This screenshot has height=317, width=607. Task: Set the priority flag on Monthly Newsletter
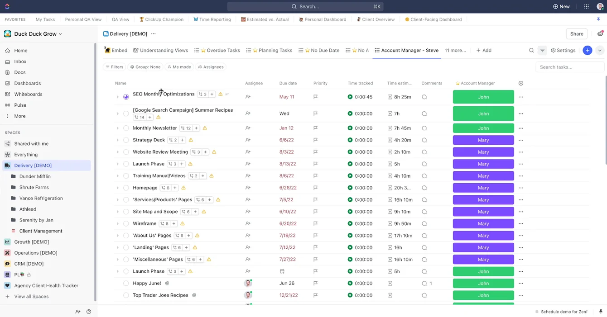coord(315,128)
